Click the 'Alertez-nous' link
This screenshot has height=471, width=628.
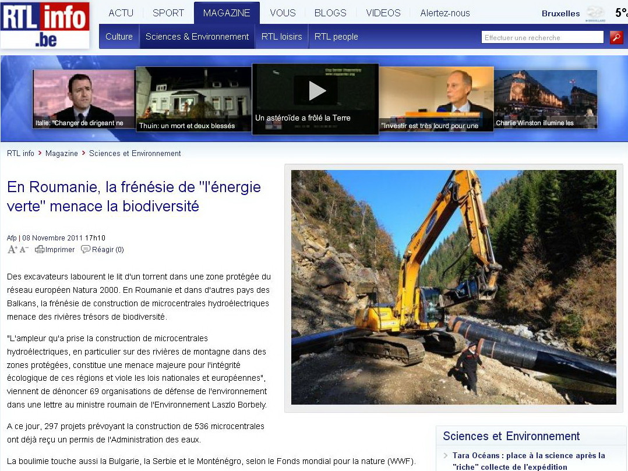click(x=444, y=12)
